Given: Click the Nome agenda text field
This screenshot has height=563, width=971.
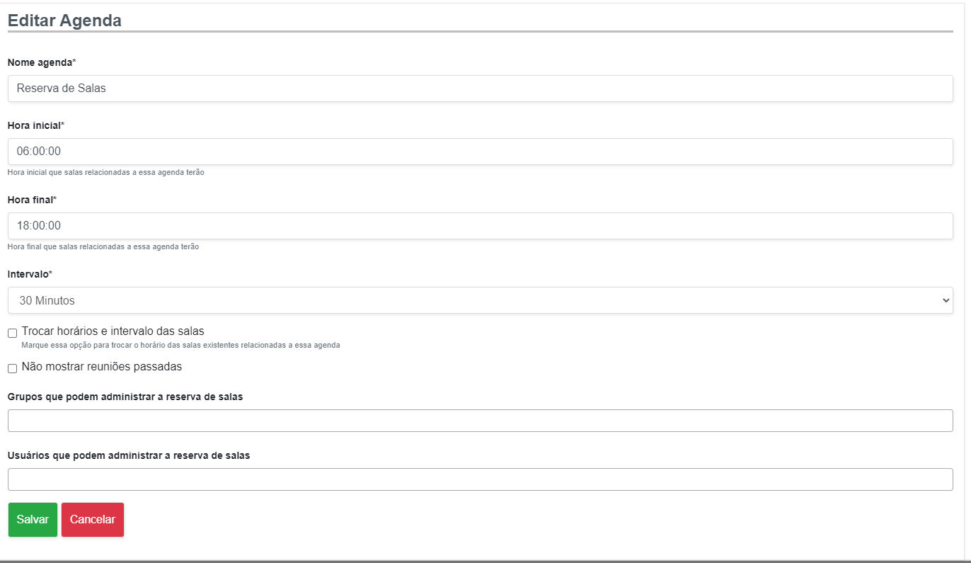Looking at the screenshot, I should click(x=480, y=89).
